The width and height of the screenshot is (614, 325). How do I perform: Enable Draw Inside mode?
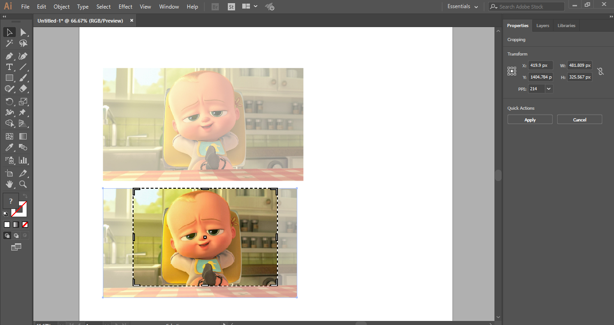click(25, 235)
